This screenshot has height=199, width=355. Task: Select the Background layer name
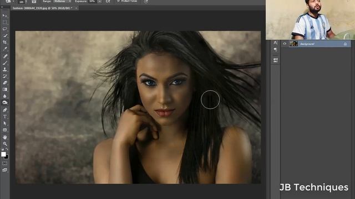pyautogui.click(x=307, y=44)
